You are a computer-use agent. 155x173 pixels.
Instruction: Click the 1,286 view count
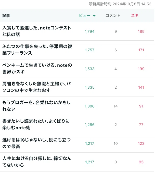click(89, 125)
